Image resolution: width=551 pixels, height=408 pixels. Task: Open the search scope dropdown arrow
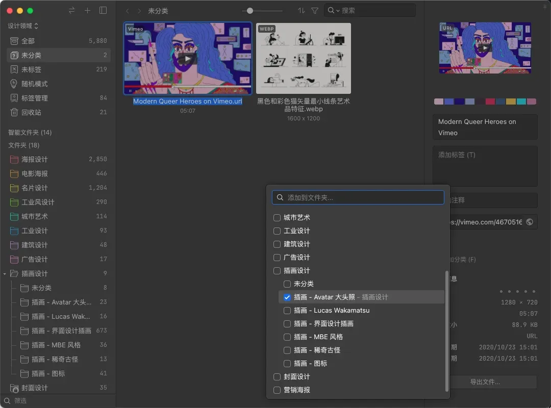338,11
